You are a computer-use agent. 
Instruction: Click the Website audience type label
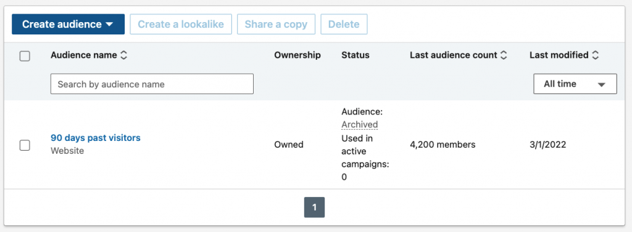[x=67, y=151]
